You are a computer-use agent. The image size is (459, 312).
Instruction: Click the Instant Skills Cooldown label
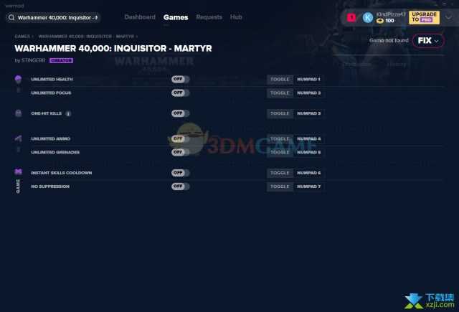pos(62,173)
